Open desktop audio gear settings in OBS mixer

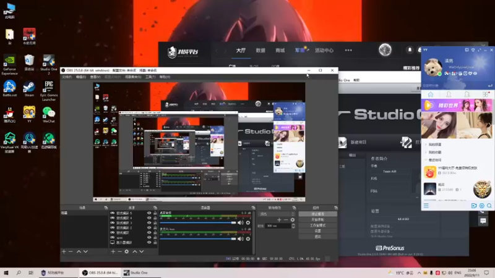click(248, 223)
